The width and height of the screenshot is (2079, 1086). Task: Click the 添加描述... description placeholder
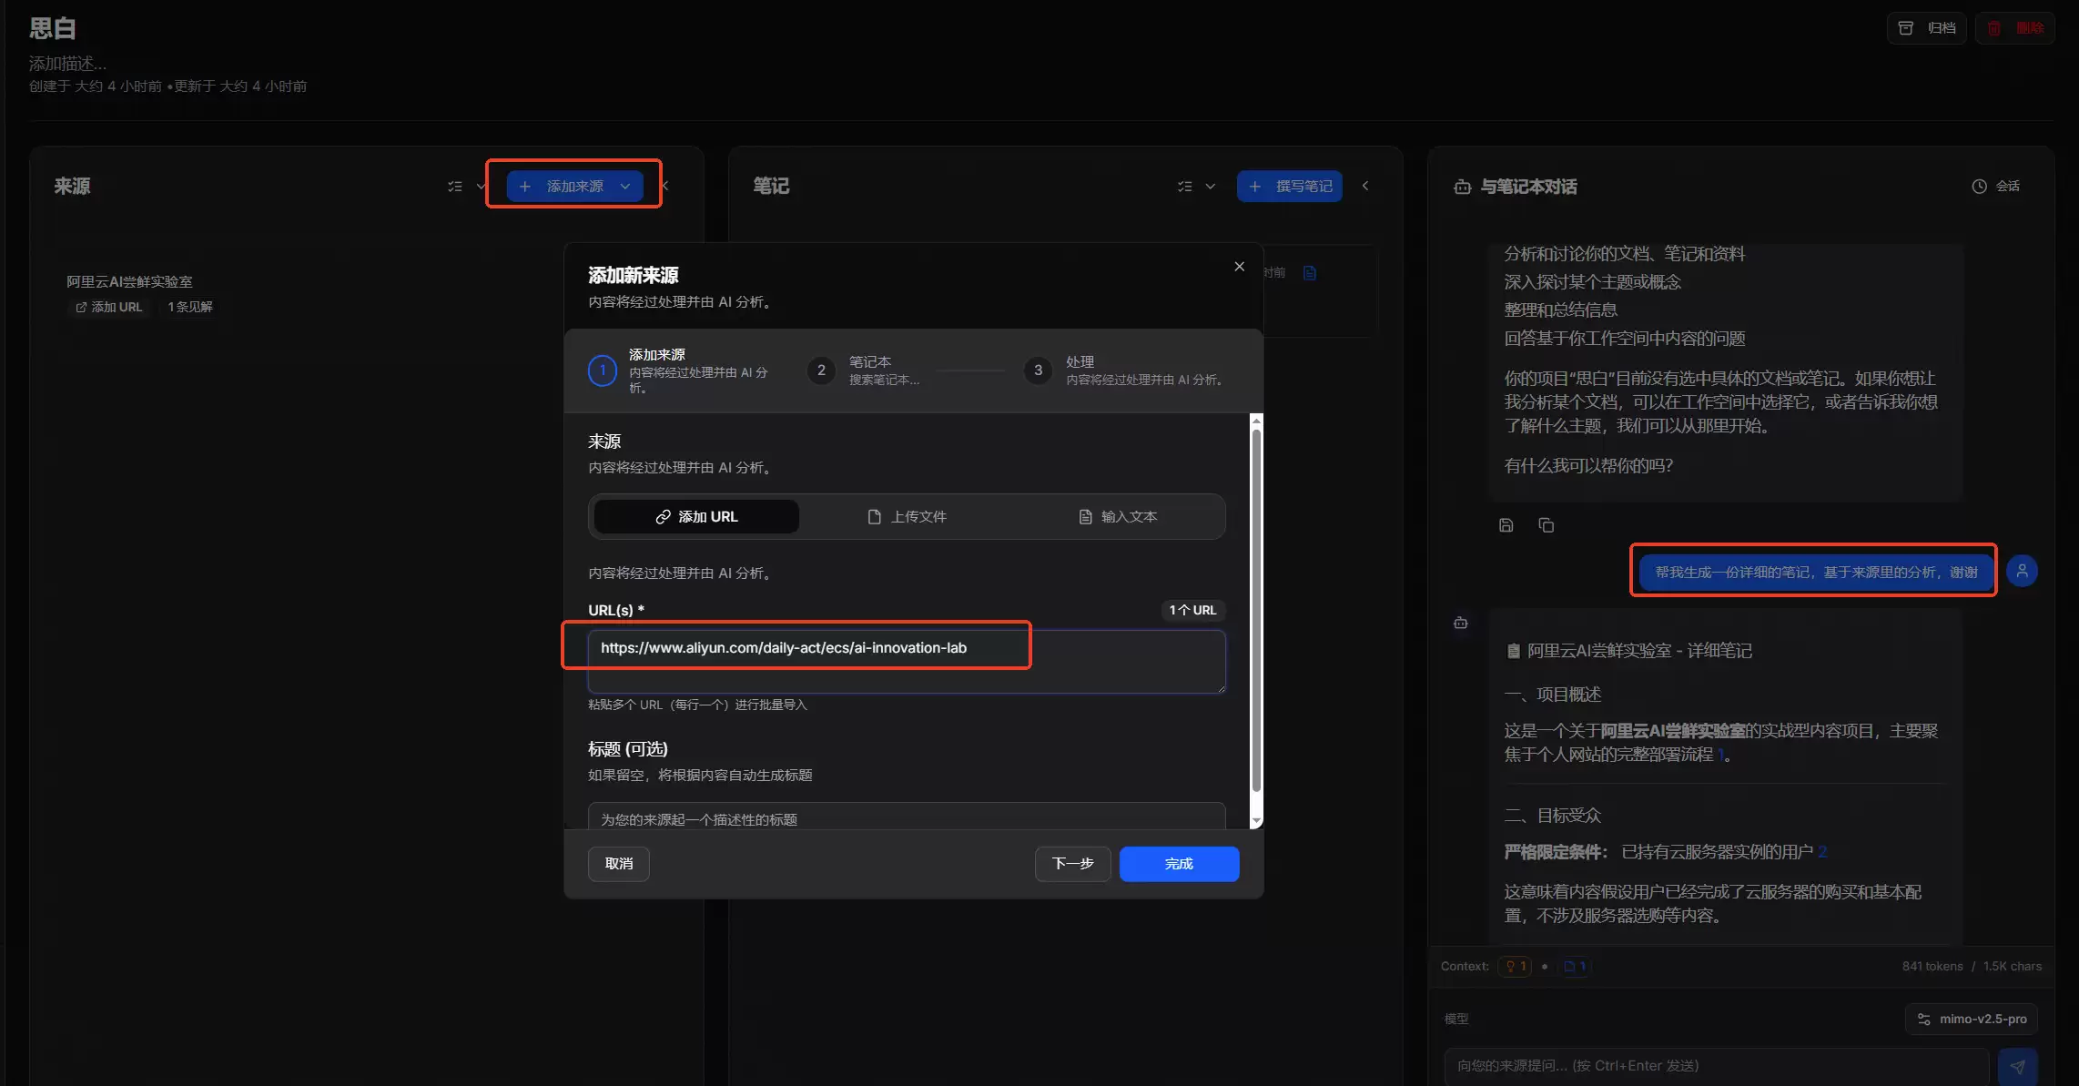[67, 63]
